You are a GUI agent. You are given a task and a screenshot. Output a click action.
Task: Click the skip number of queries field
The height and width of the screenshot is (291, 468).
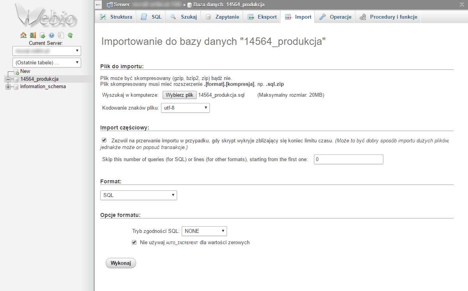[349, 159]
